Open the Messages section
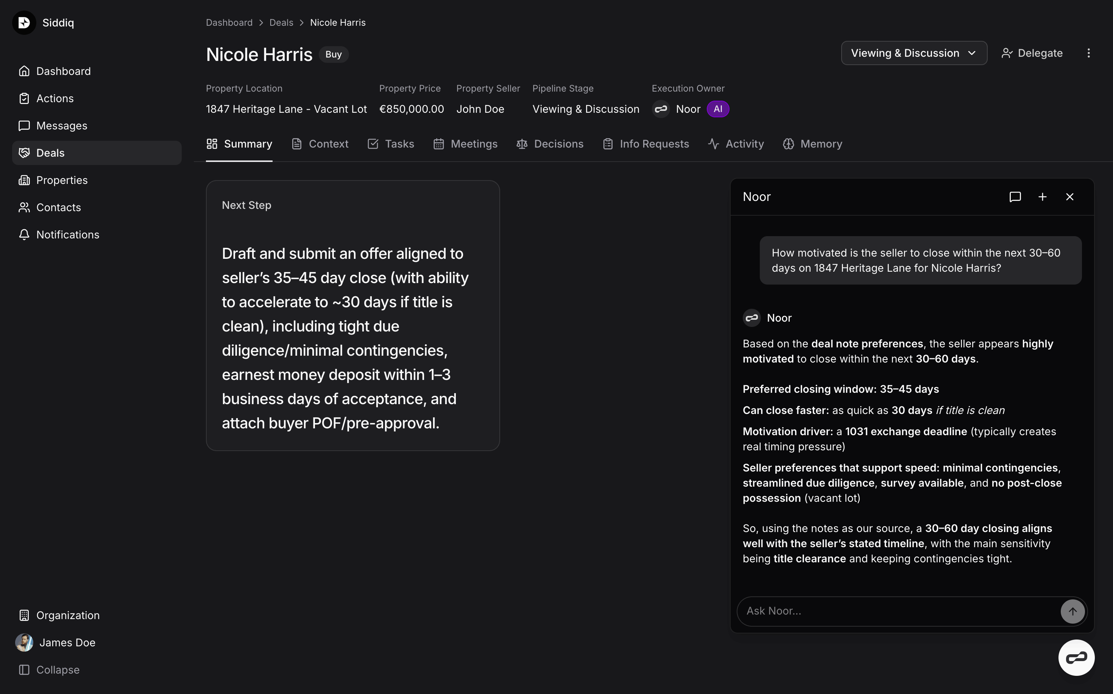 (62, 125)
